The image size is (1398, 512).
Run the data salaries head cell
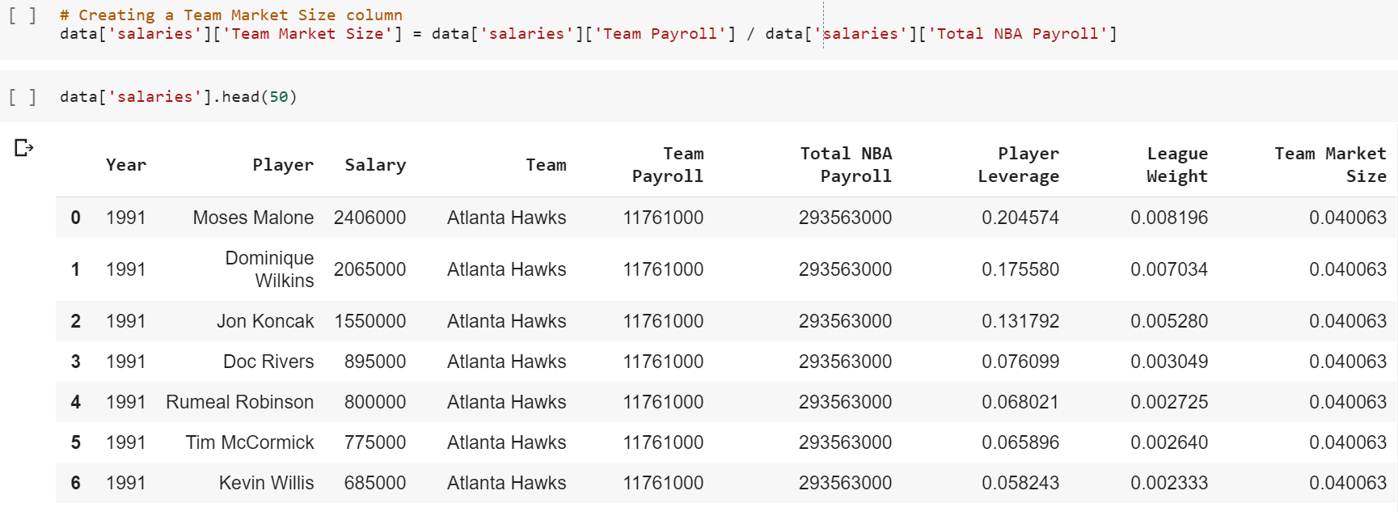coord(22,97)
